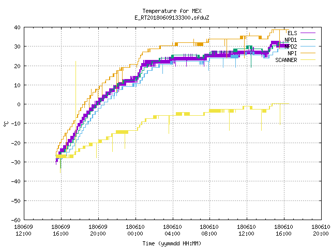
Task: Click the °C y-axis unit label
Action: pyautogui.click(x=6, y=124)
